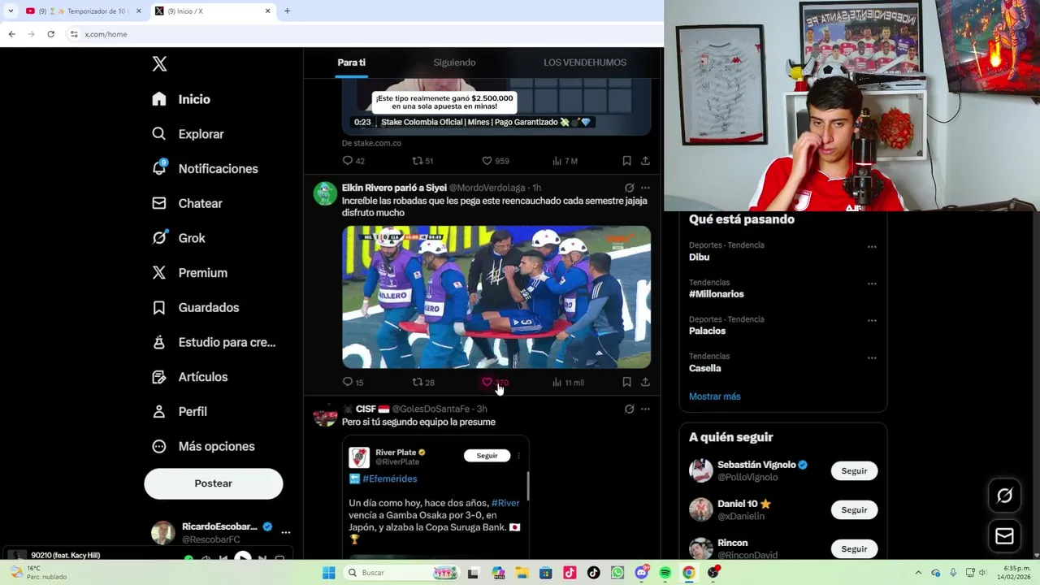This screenshot has height=585, width=1040.
Task: Open stretcher football image in post
Action: point(496,297)
